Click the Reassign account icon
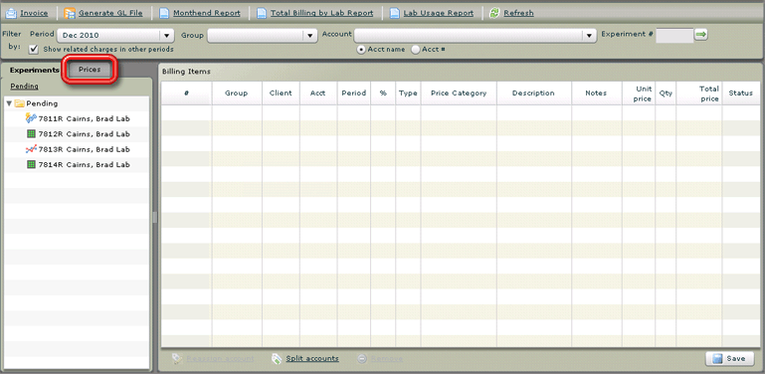The width and height of the screenshot is (765, 374). pyautogui.click(x=177, y=359)
